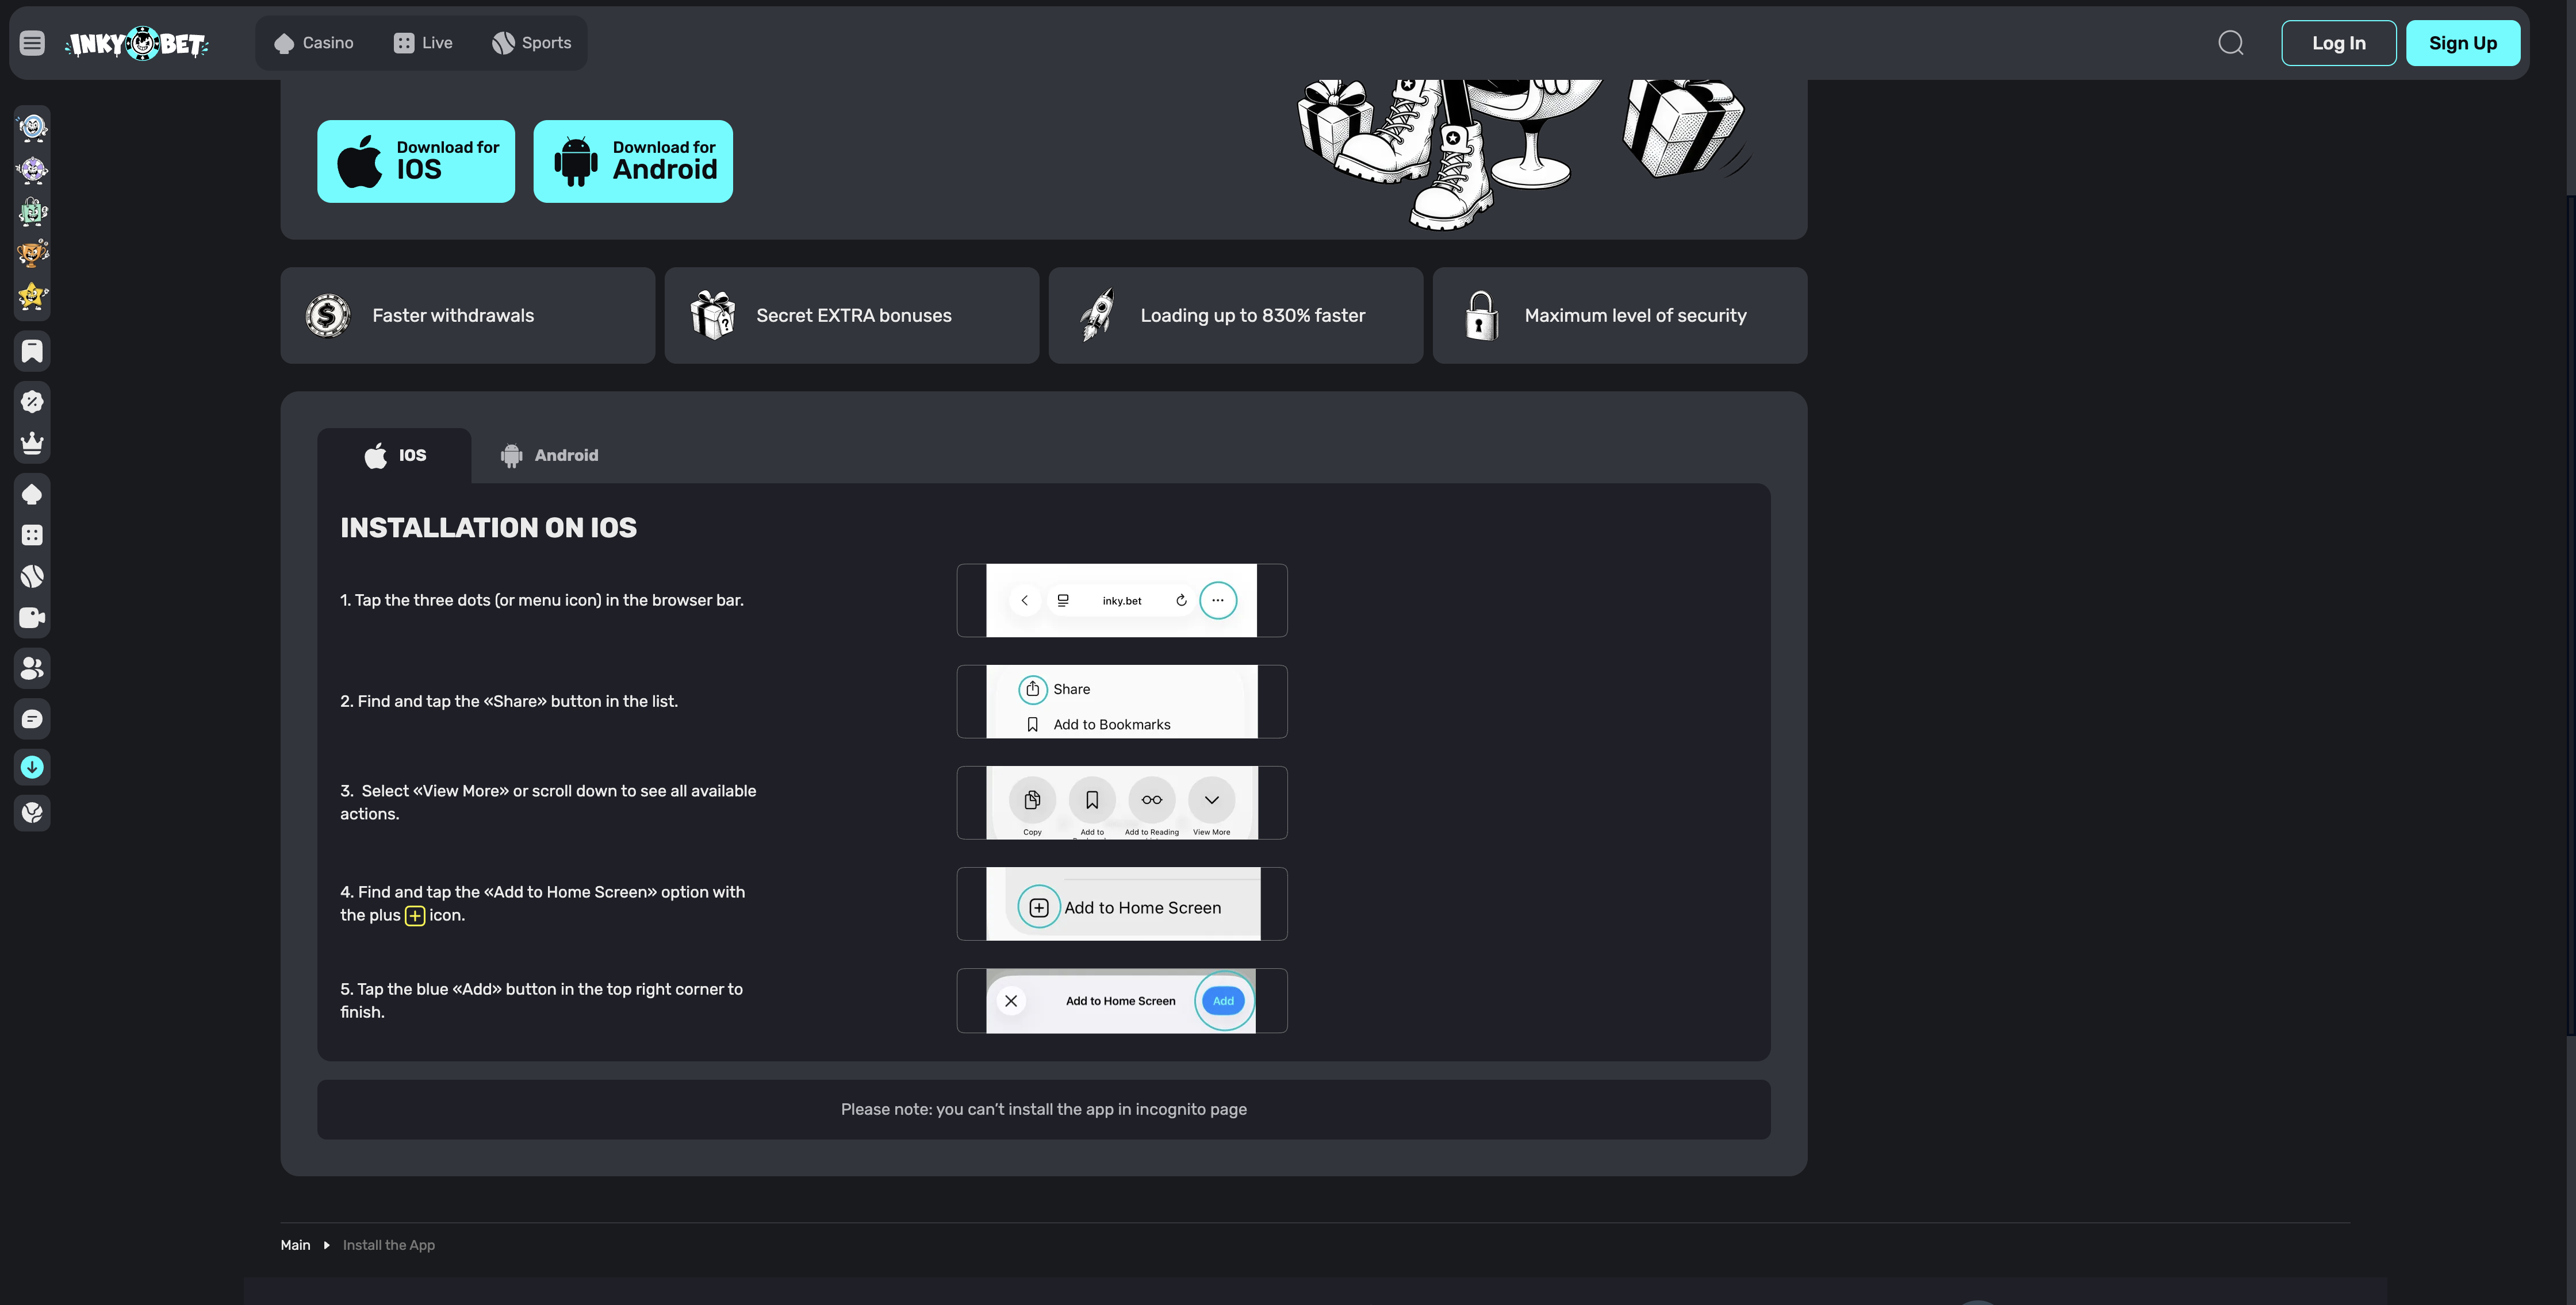Click the step 1 browser bar illustration

pos(1121,600)
